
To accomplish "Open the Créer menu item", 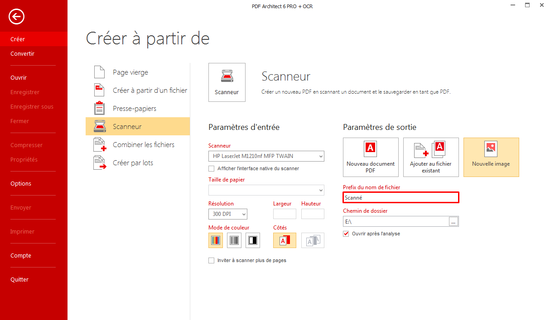I will (x=34, y=39).
